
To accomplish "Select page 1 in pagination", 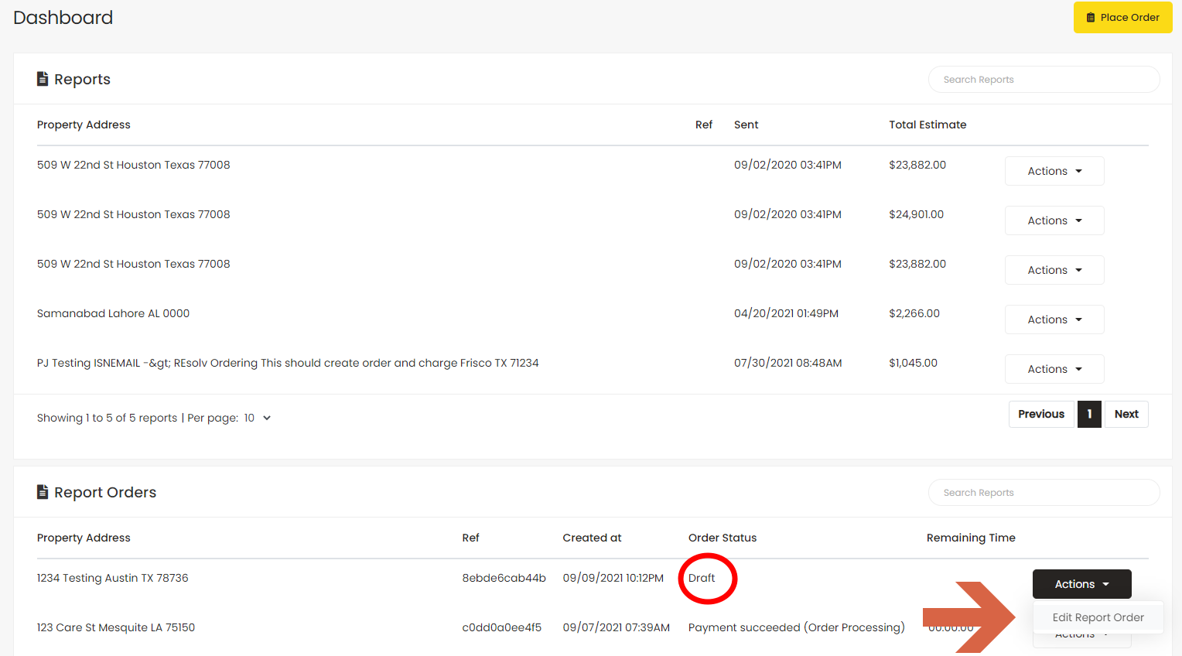I will [x=1089, y=414].
